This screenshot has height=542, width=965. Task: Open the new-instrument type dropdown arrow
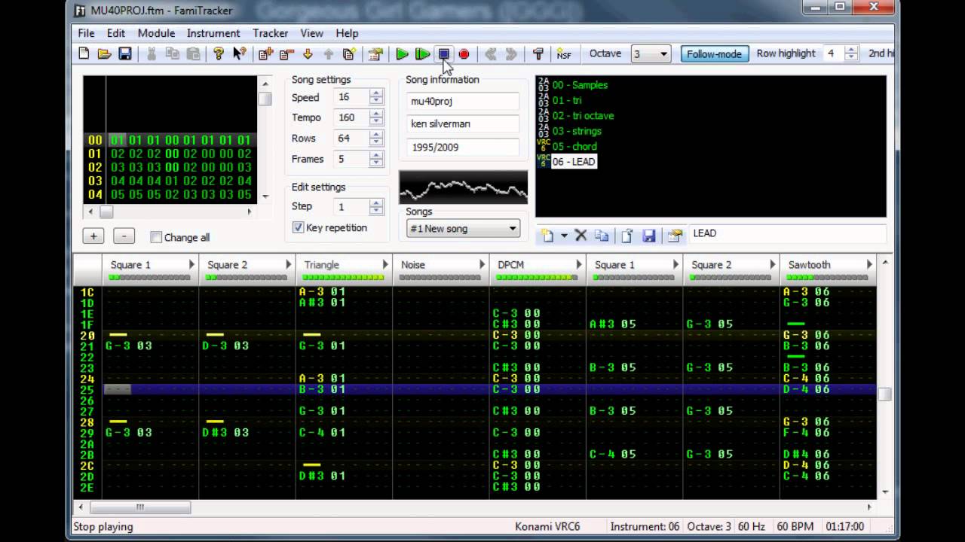[564, 236]
